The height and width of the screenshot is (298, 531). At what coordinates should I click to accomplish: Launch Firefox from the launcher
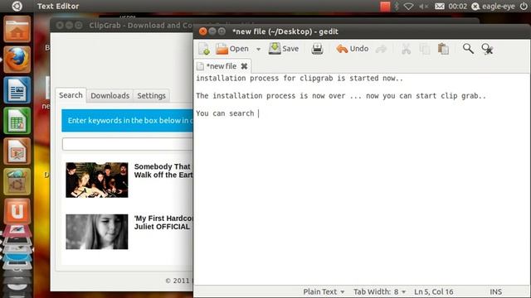point(17,60)
